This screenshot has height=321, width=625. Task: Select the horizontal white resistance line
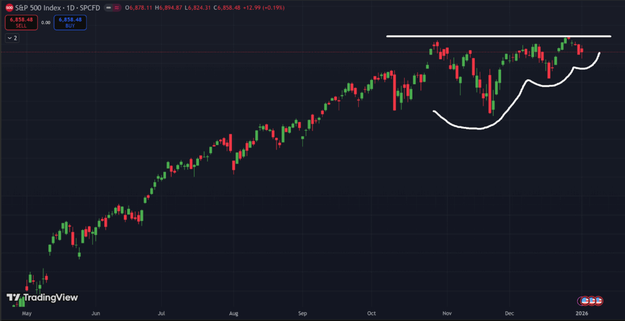pyautogui.click(x=488, y=37)
